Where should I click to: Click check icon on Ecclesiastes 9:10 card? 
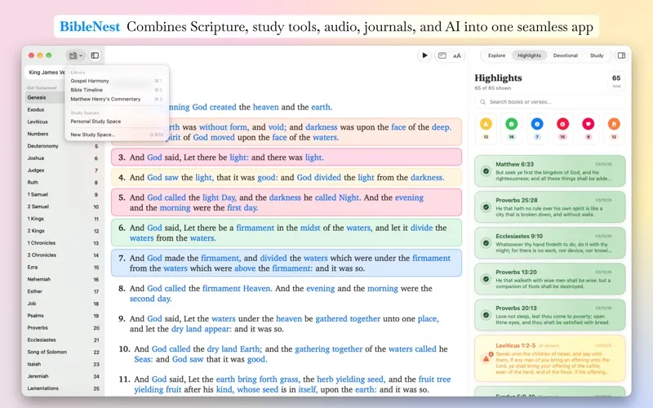coord(486,242)
